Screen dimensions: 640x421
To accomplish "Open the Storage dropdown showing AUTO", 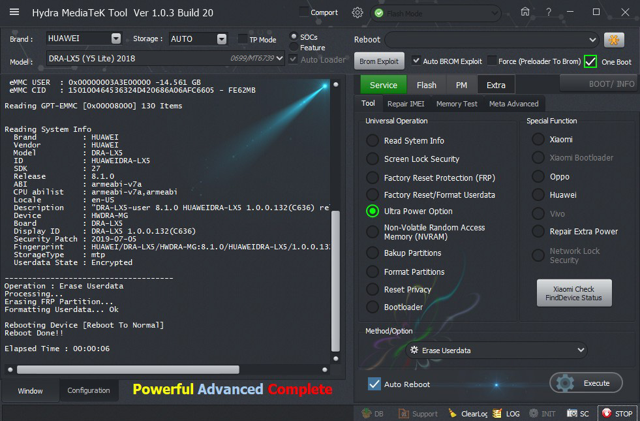I will pyautogui.click(x=222, y=39).
